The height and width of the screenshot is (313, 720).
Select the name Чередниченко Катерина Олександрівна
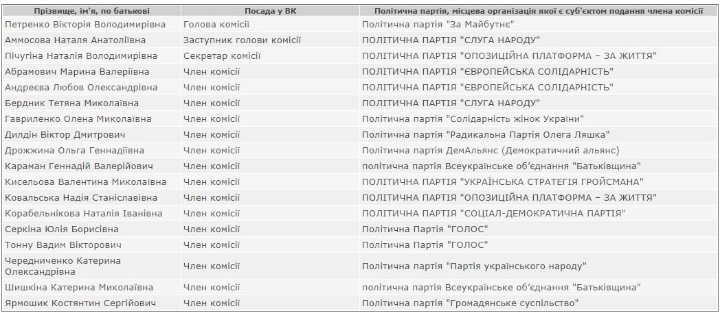click(x=63, y=266)
